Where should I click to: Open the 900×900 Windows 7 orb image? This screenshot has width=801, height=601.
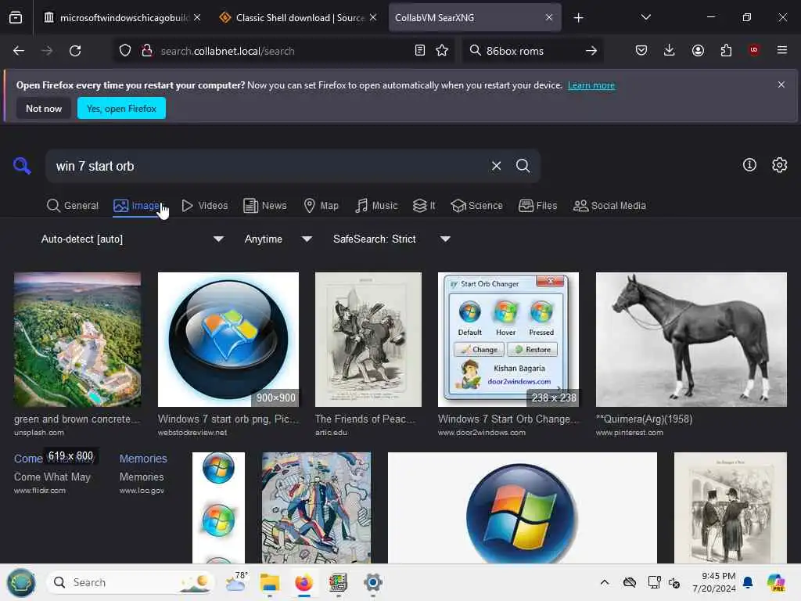pos(228,340)
